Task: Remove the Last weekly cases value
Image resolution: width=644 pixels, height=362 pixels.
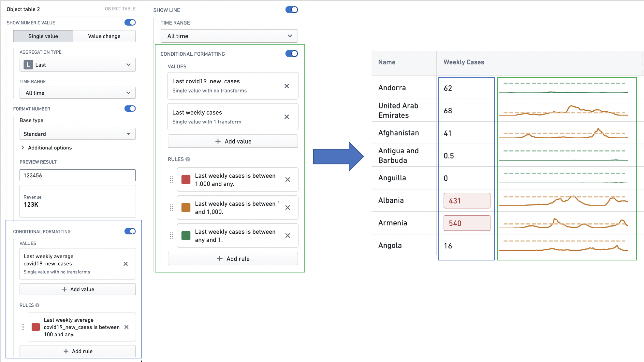Action: pyautogui.click(x=287, y=117)
